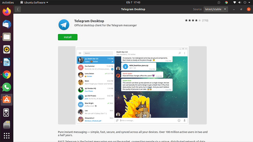Select the Lena Oxton chat row
This screenshot has height=142, width=253.
96,75
